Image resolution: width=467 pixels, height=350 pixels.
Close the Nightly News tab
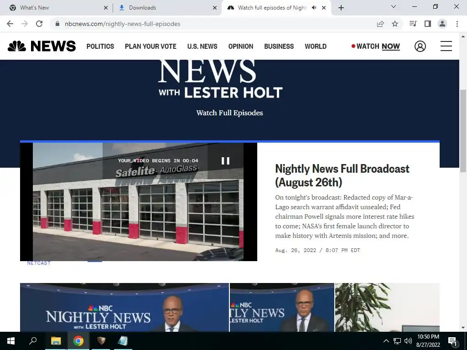click(x=324, y=8)
